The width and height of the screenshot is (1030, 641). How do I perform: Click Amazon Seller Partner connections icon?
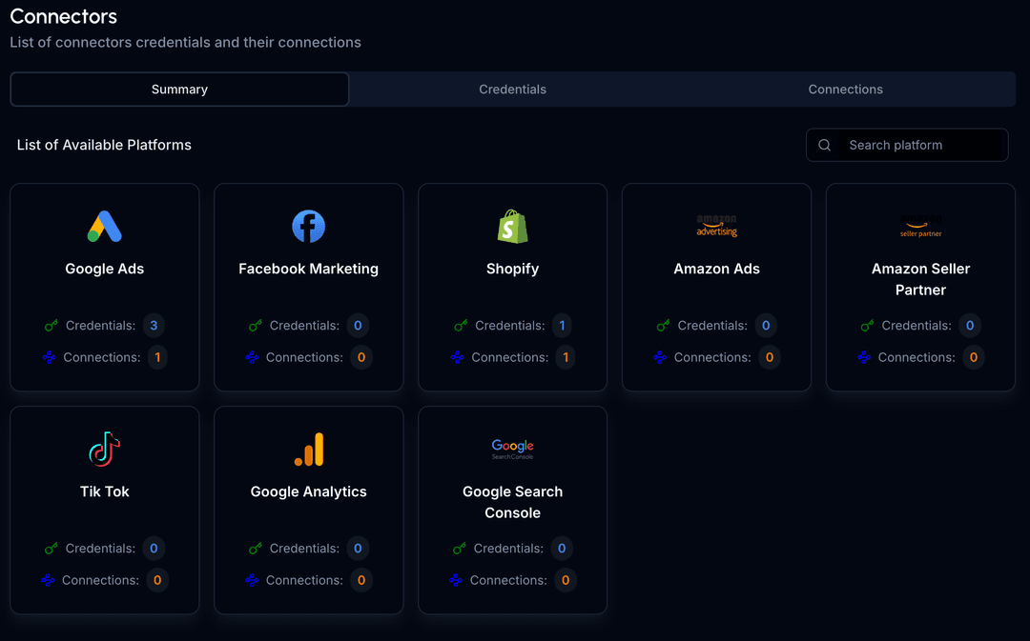864,357
